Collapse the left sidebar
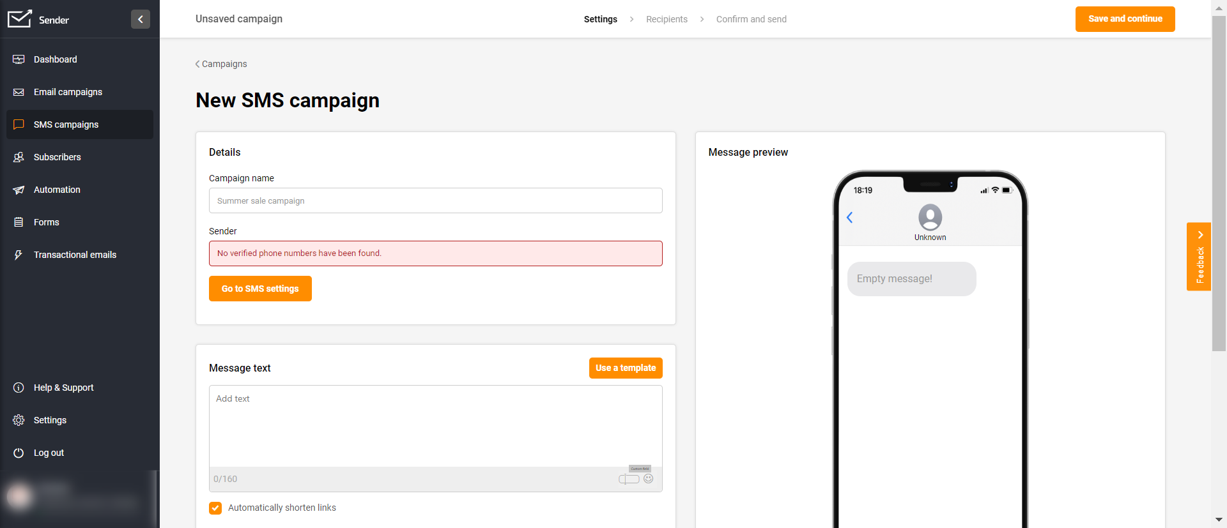This screenshot has height=528, width=1227. tap(141, 19)
